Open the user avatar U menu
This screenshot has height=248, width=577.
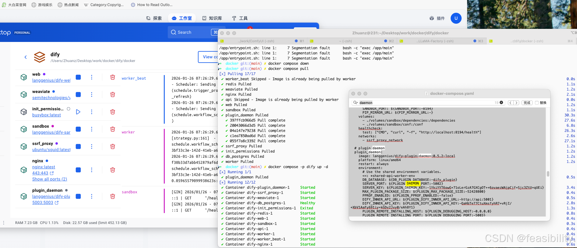[x=456, y=18]
